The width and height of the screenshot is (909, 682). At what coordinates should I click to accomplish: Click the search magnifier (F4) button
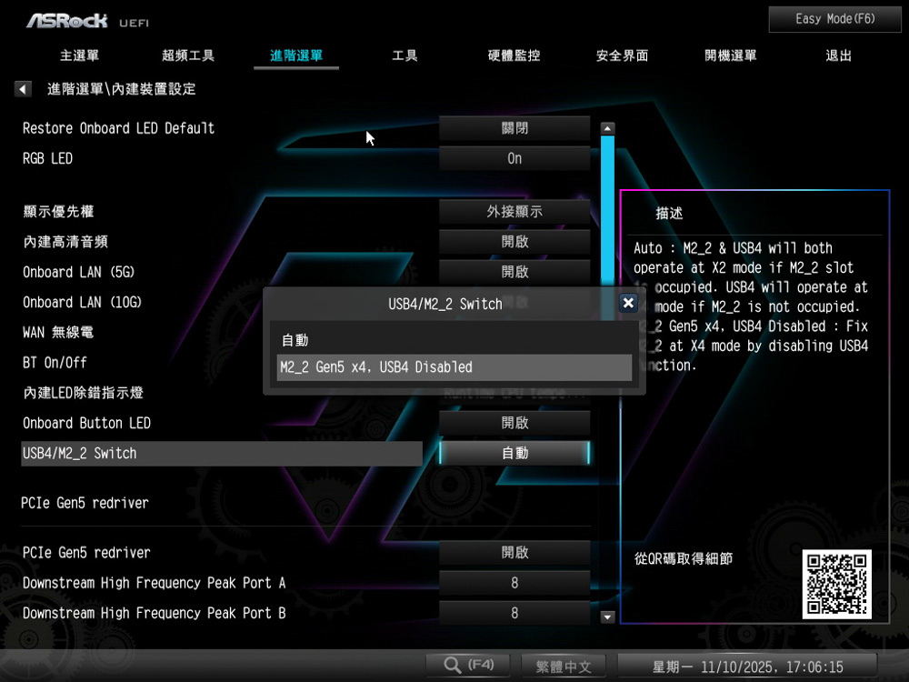click(x=469, y=666)
